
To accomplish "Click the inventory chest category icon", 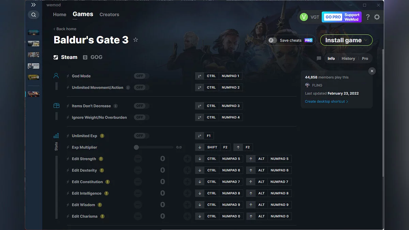I will [x=56, y=106].
